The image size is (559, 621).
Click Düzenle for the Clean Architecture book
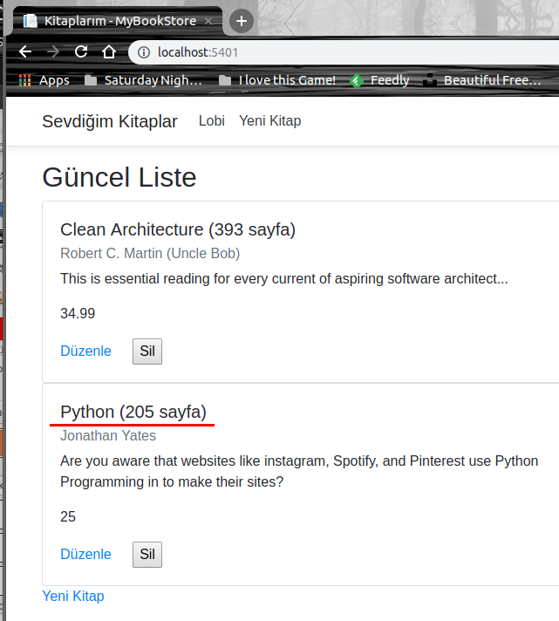[85, 351]
